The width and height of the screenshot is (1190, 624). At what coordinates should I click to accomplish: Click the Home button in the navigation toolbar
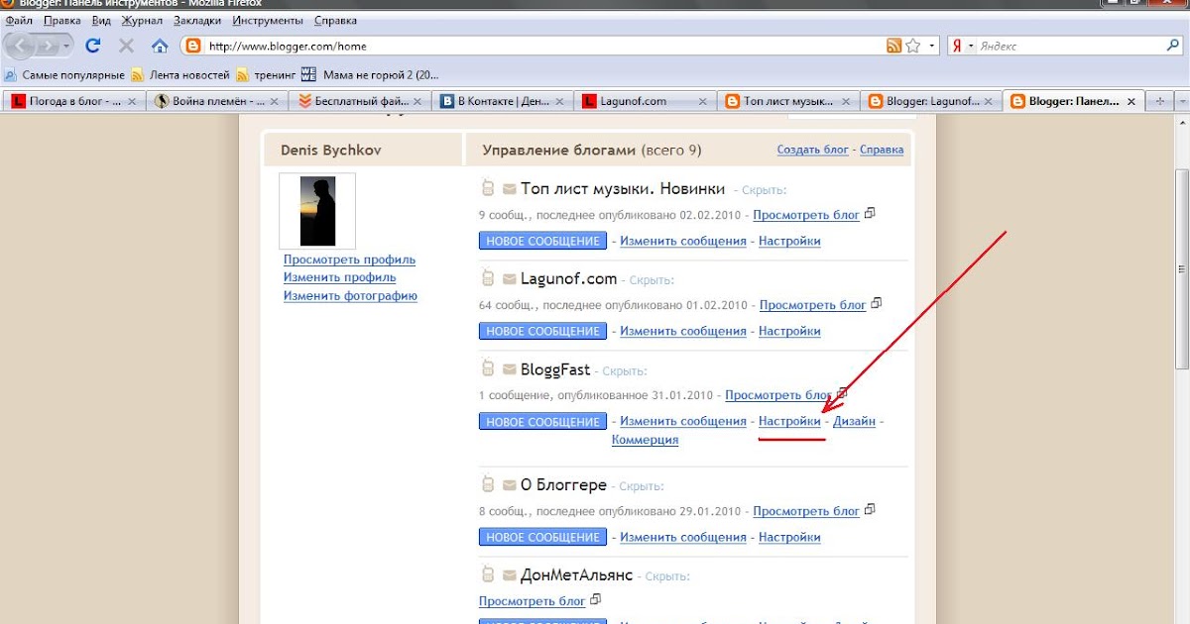tap(159, 46)
